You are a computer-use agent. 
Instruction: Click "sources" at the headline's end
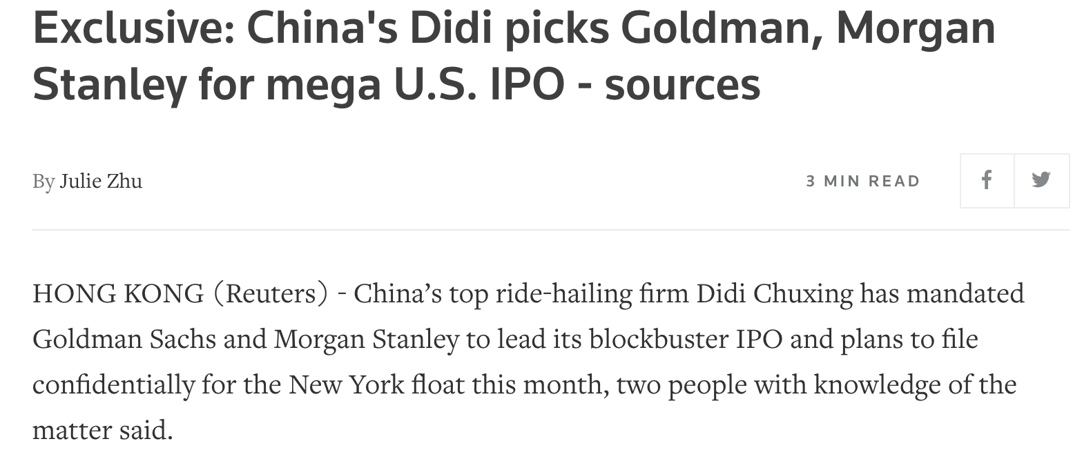pyautogui.click(x=682, y=84)
